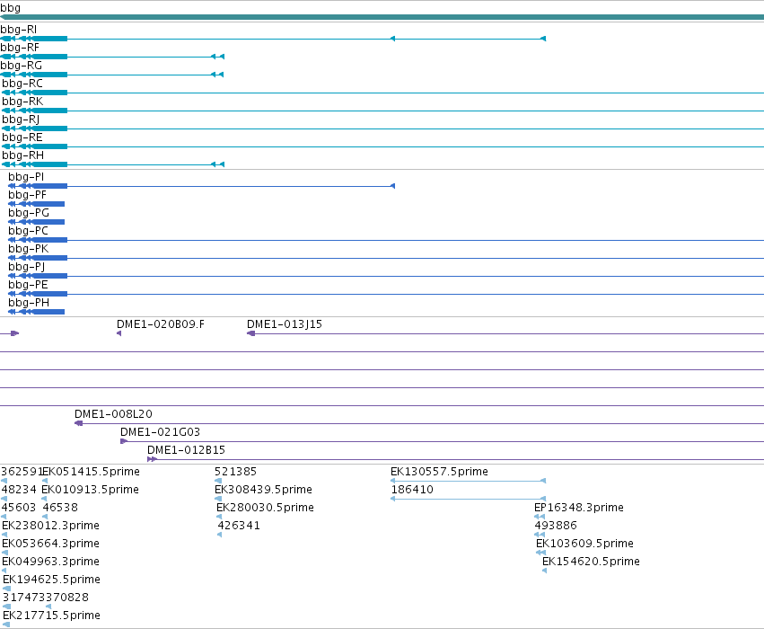Click the EK053664.3prime label
This screenshot has width=764, height=629.
[50, 544]
